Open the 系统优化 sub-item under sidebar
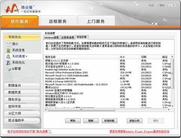This screenshot has height=138, width=181. pos(18,62)
